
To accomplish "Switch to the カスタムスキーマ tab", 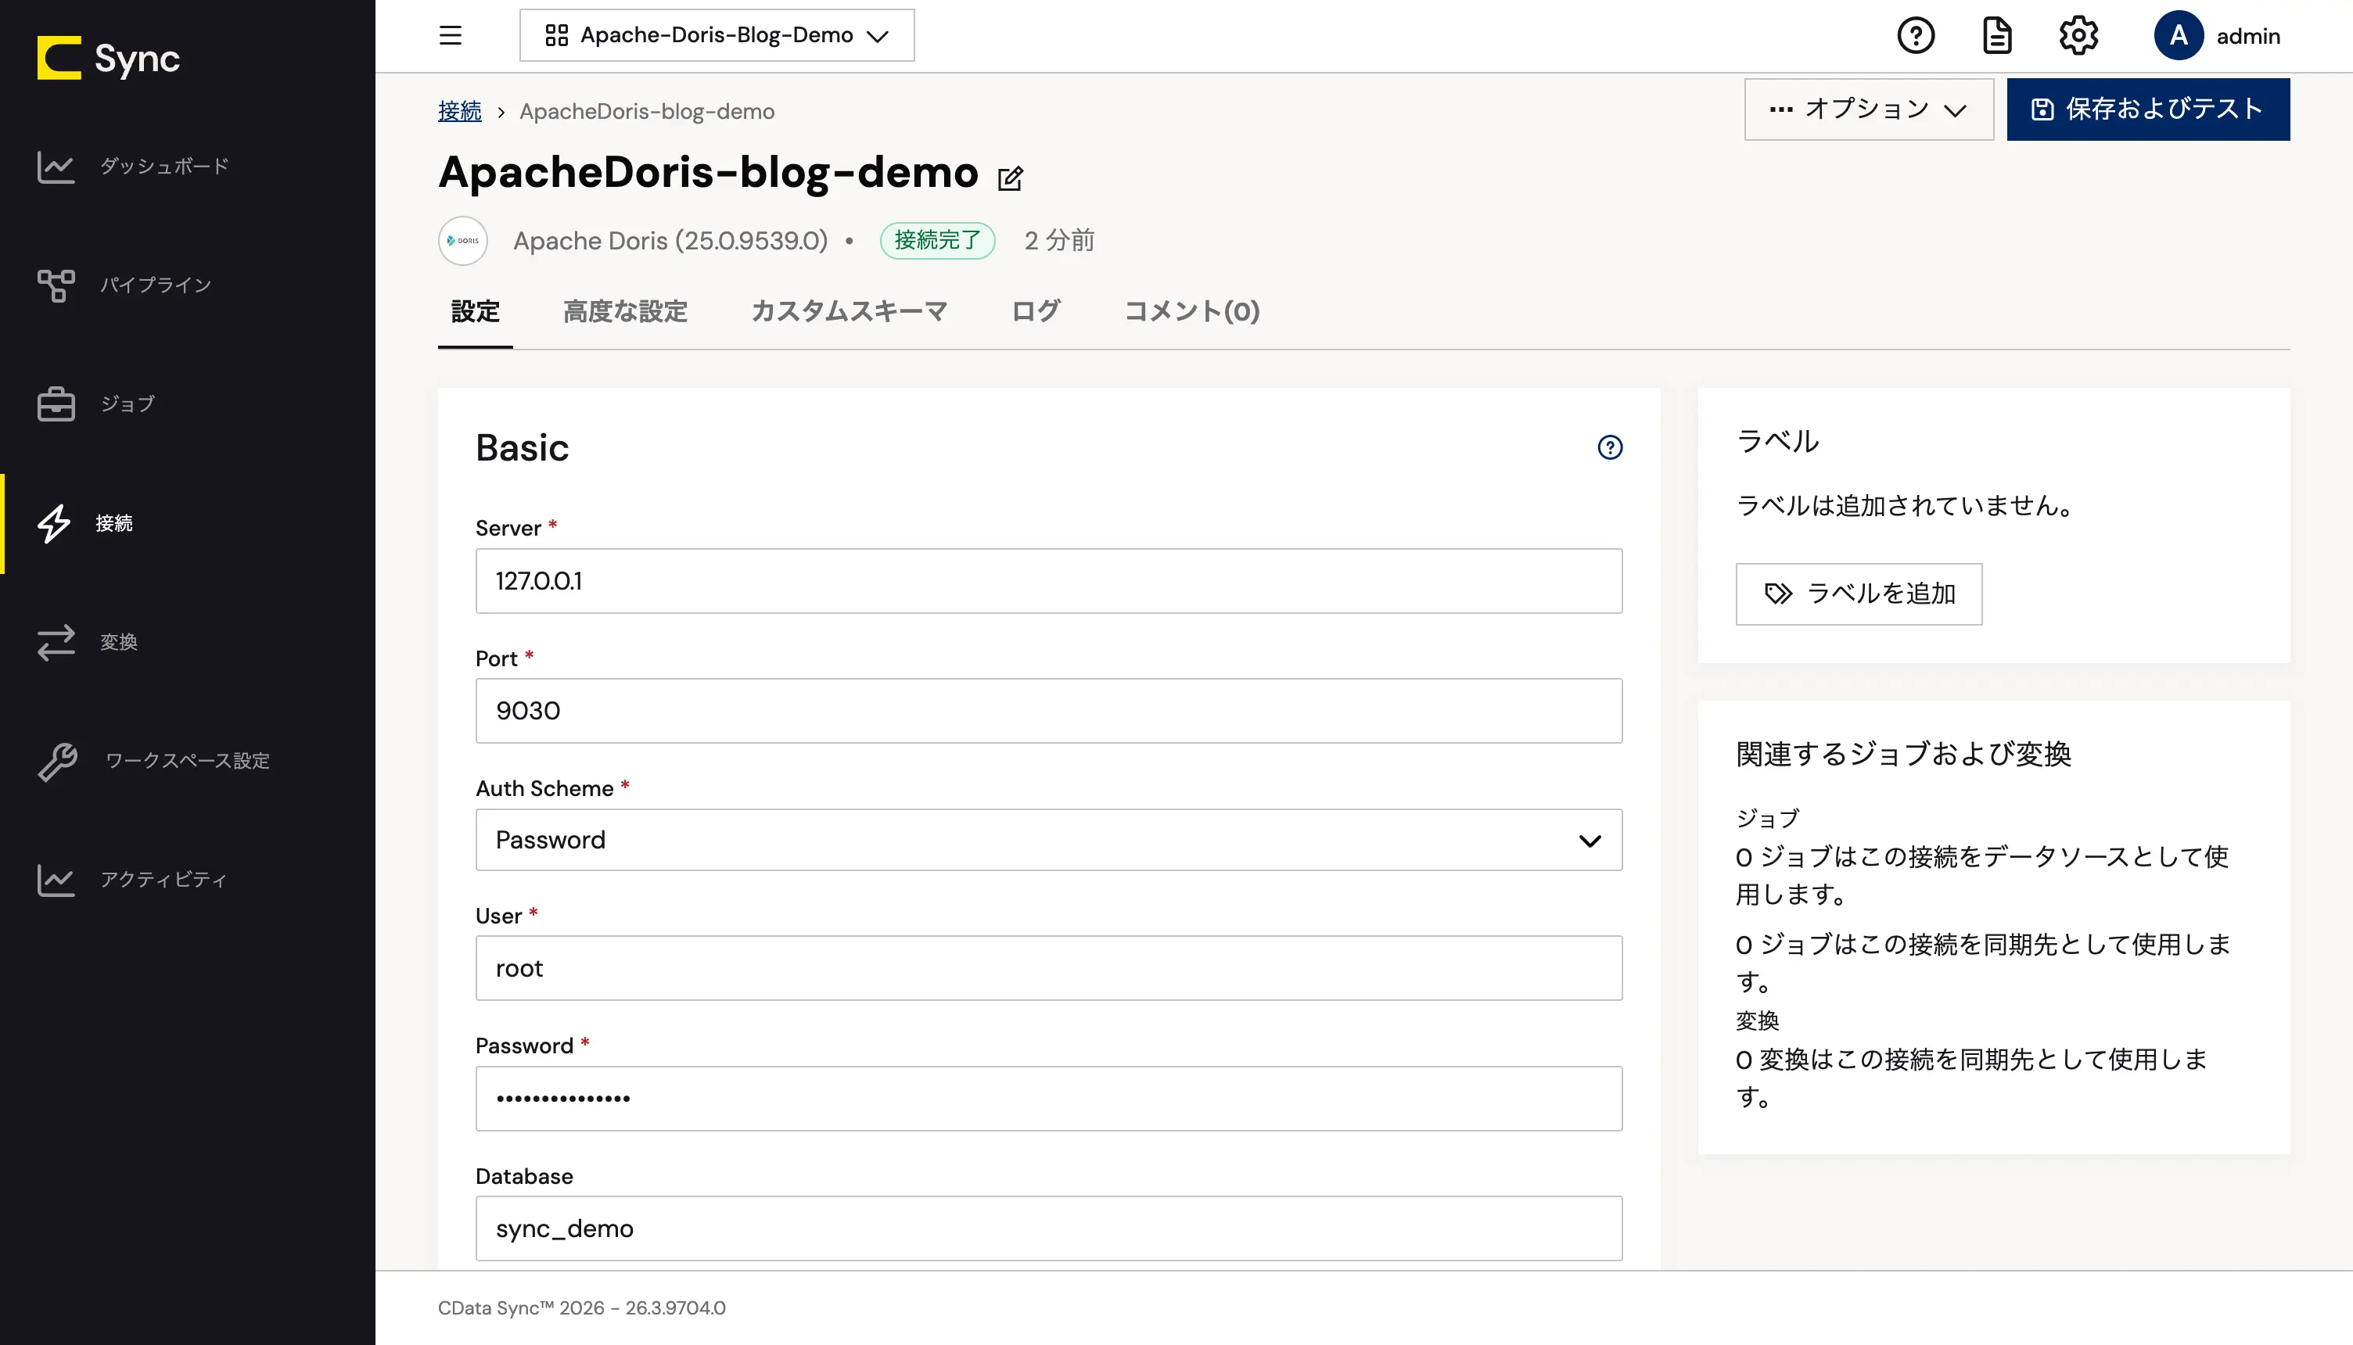I will pos(849,311).
